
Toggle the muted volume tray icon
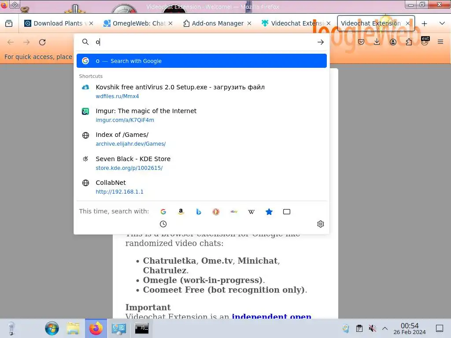point(372,328)
